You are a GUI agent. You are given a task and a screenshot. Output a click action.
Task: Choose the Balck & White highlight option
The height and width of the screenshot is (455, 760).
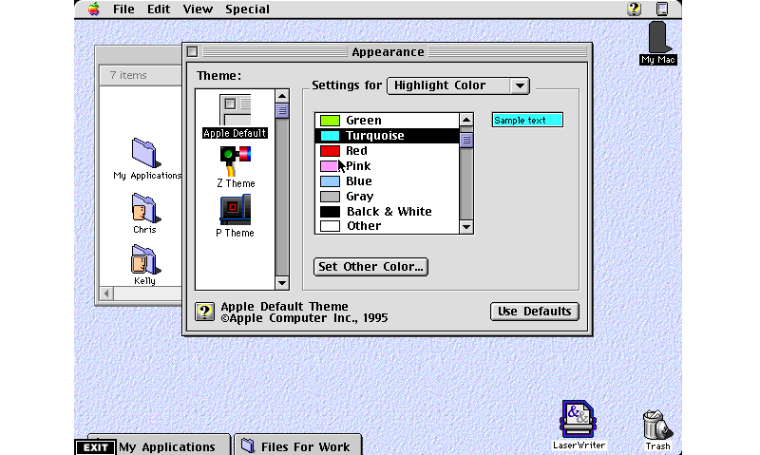(387, 212)
